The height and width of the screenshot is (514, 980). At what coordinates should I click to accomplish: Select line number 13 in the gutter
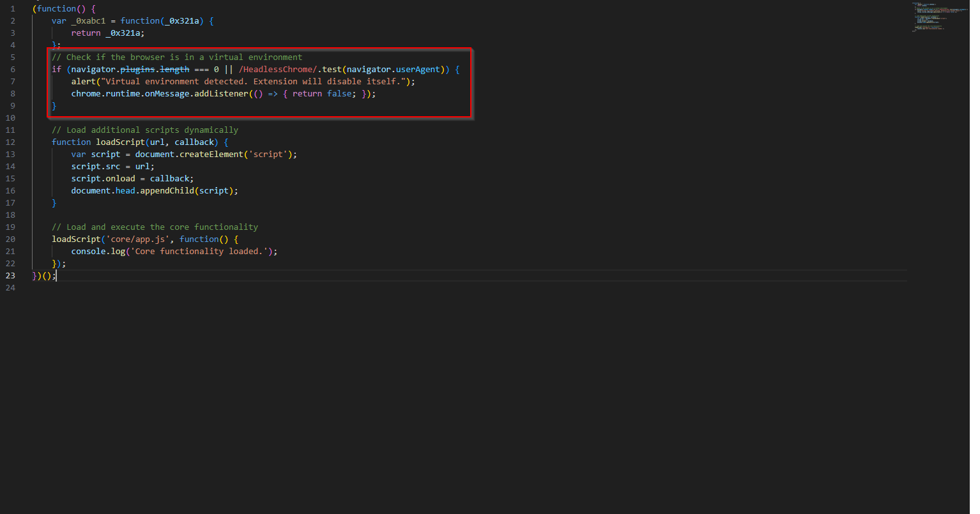pyautogui.click(x=10, y=154)
